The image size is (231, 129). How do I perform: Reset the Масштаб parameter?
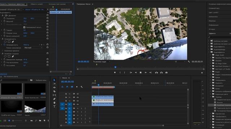coord(47,21)
